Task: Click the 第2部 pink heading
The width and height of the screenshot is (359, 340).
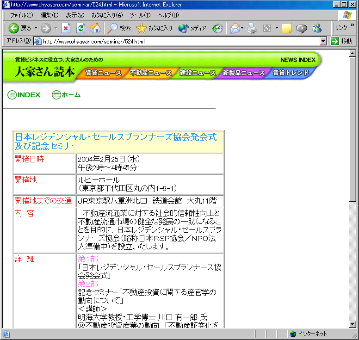Action: [x=88, y=284]
